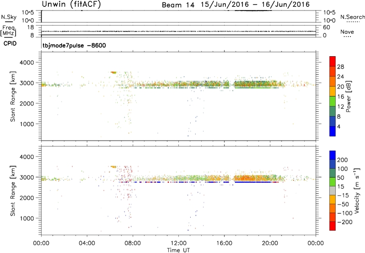
Task: Click the 'Power [dB]' color bar label
Action: 348,96
